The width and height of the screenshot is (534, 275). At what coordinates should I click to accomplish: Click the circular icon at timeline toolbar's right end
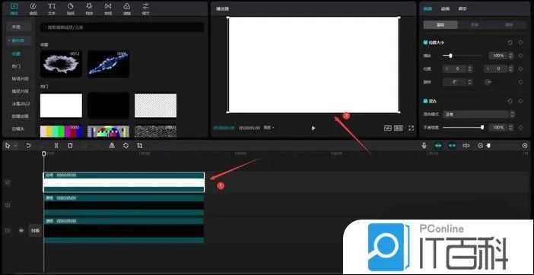click(525, 146)
